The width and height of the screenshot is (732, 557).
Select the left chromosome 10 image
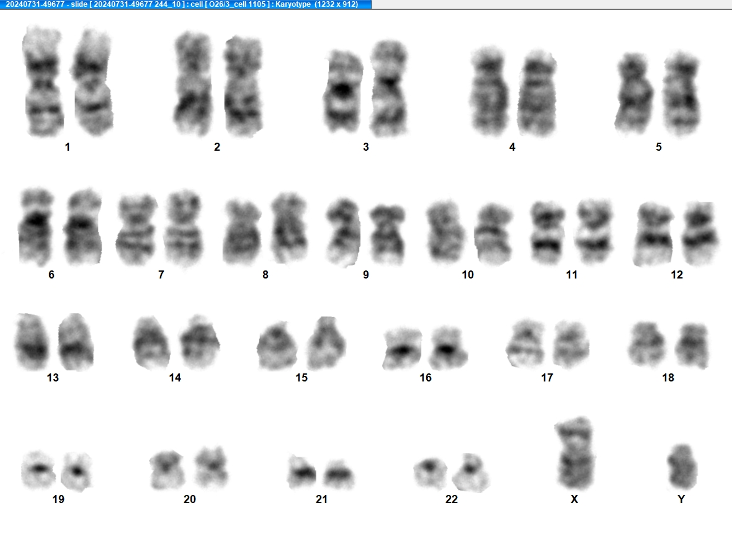(446, 231)
